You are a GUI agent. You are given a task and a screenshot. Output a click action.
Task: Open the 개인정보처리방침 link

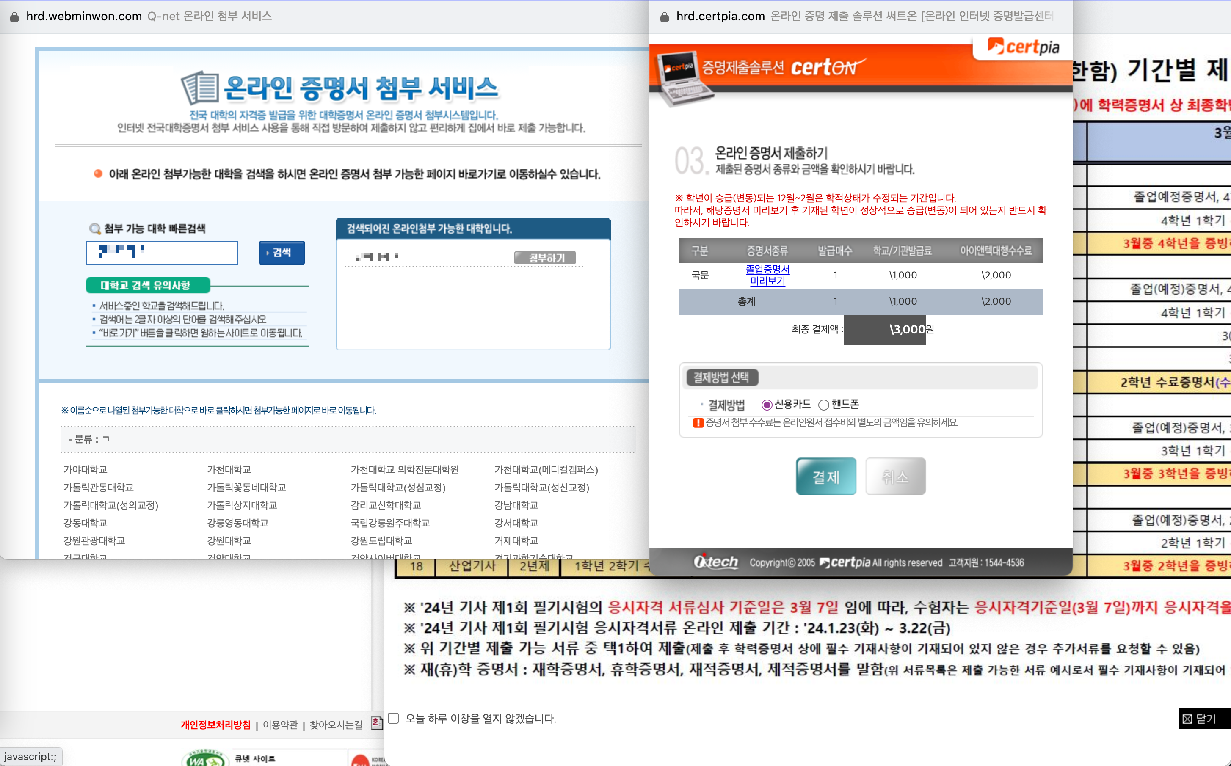point(215,725)
